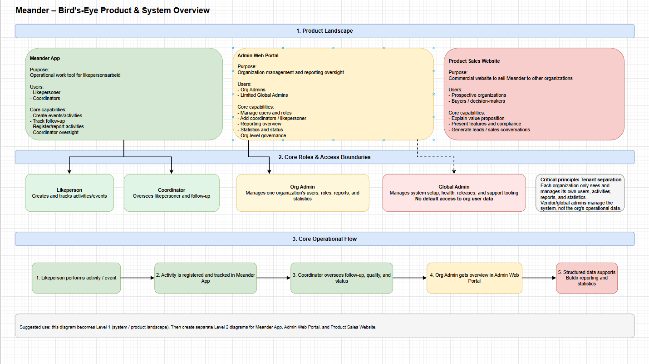Select flow step "4. Org Admin gets overview"
The height and width of the screenshot is (364, 649).
point(474,278)
